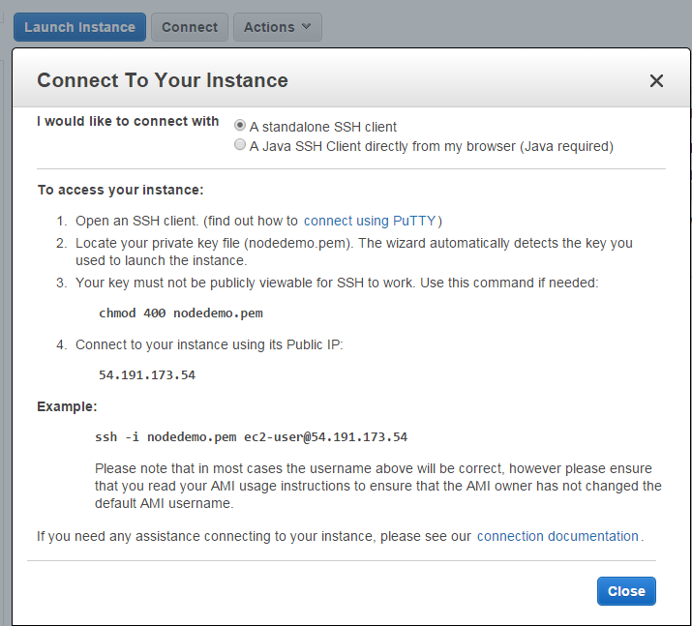Viewport: 692px width, 626px height.
Task: Open the 'connect using PuTTY' link
Action: point(370,221)
